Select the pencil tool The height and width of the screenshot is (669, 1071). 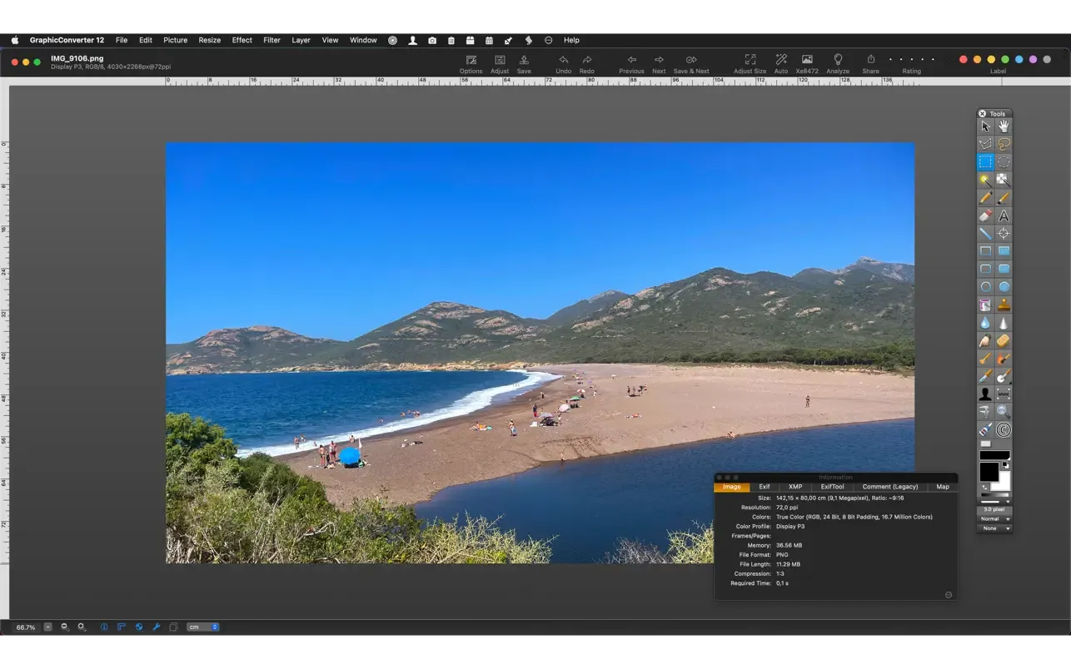(985, 198)
